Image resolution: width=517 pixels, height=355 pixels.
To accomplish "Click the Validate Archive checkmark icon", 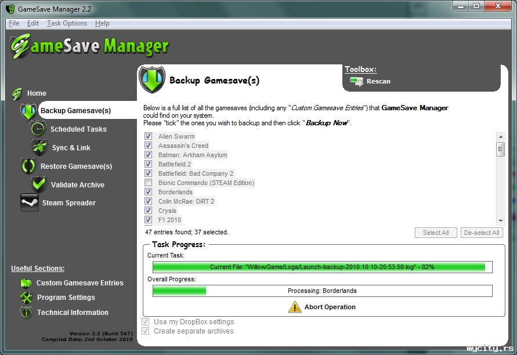I will pyautogui.click(x=39, y=184).
